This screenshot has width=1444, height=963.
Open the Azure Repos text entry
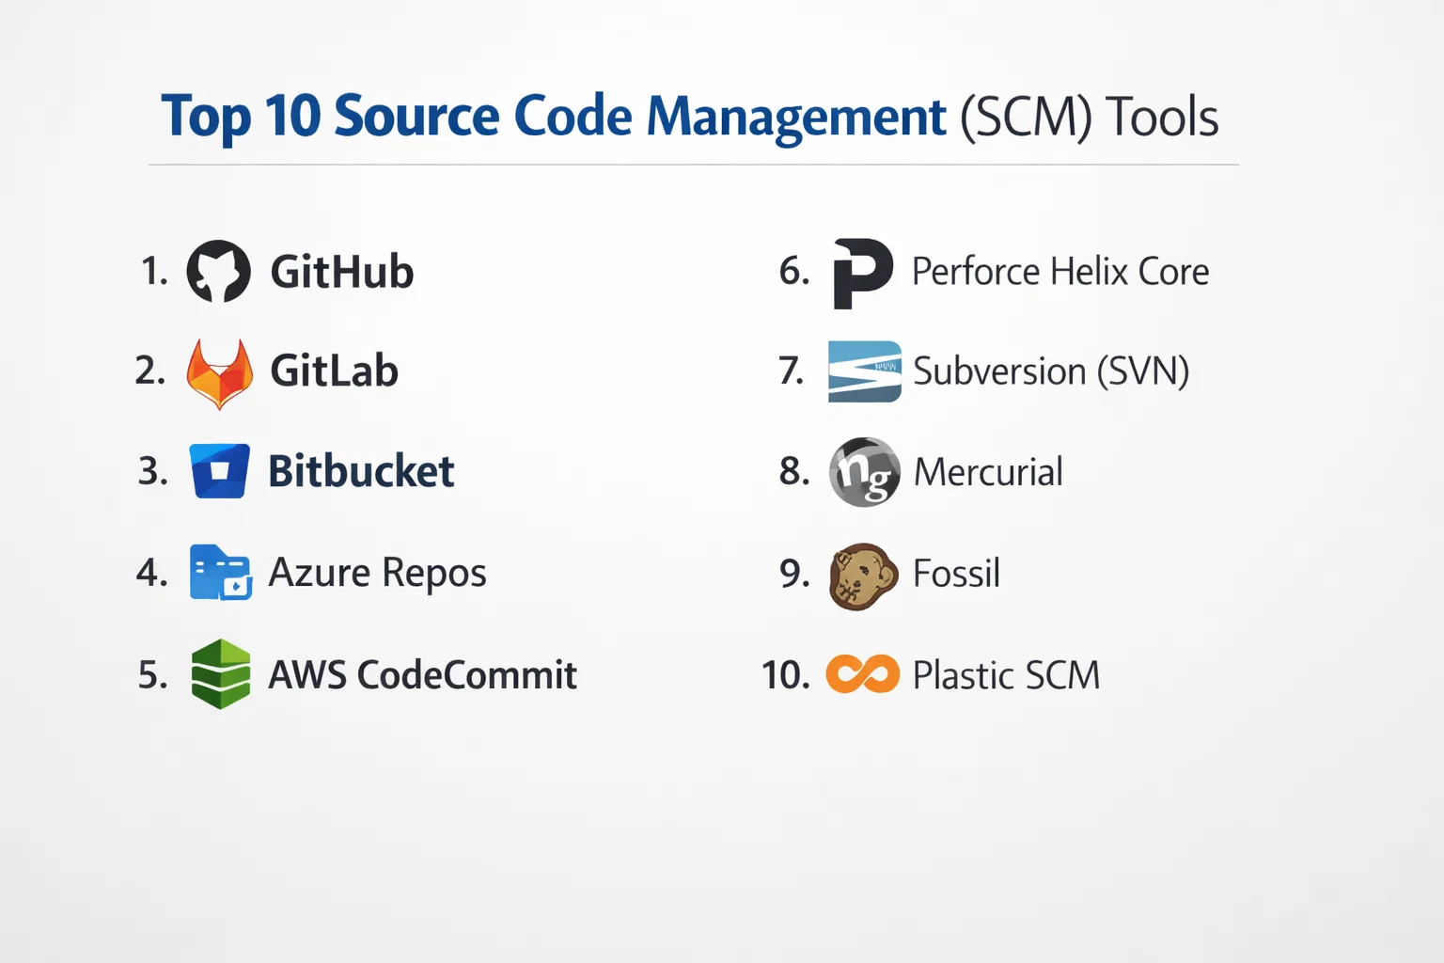click(377, 573)
